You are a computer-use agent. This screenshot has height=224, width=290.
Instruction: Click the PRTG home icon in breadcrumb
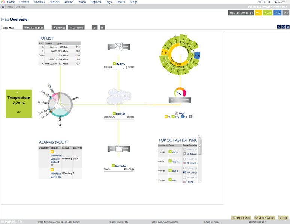click(3, 7)
